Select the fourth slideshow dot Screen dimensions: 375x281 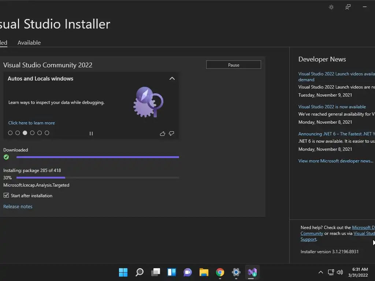point(32,133)
